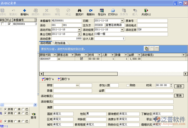Image resolution: width=188 pixels, height=128 pixels.
Task: Click the 增行 add-row icon
Action: tap(43, 79)
